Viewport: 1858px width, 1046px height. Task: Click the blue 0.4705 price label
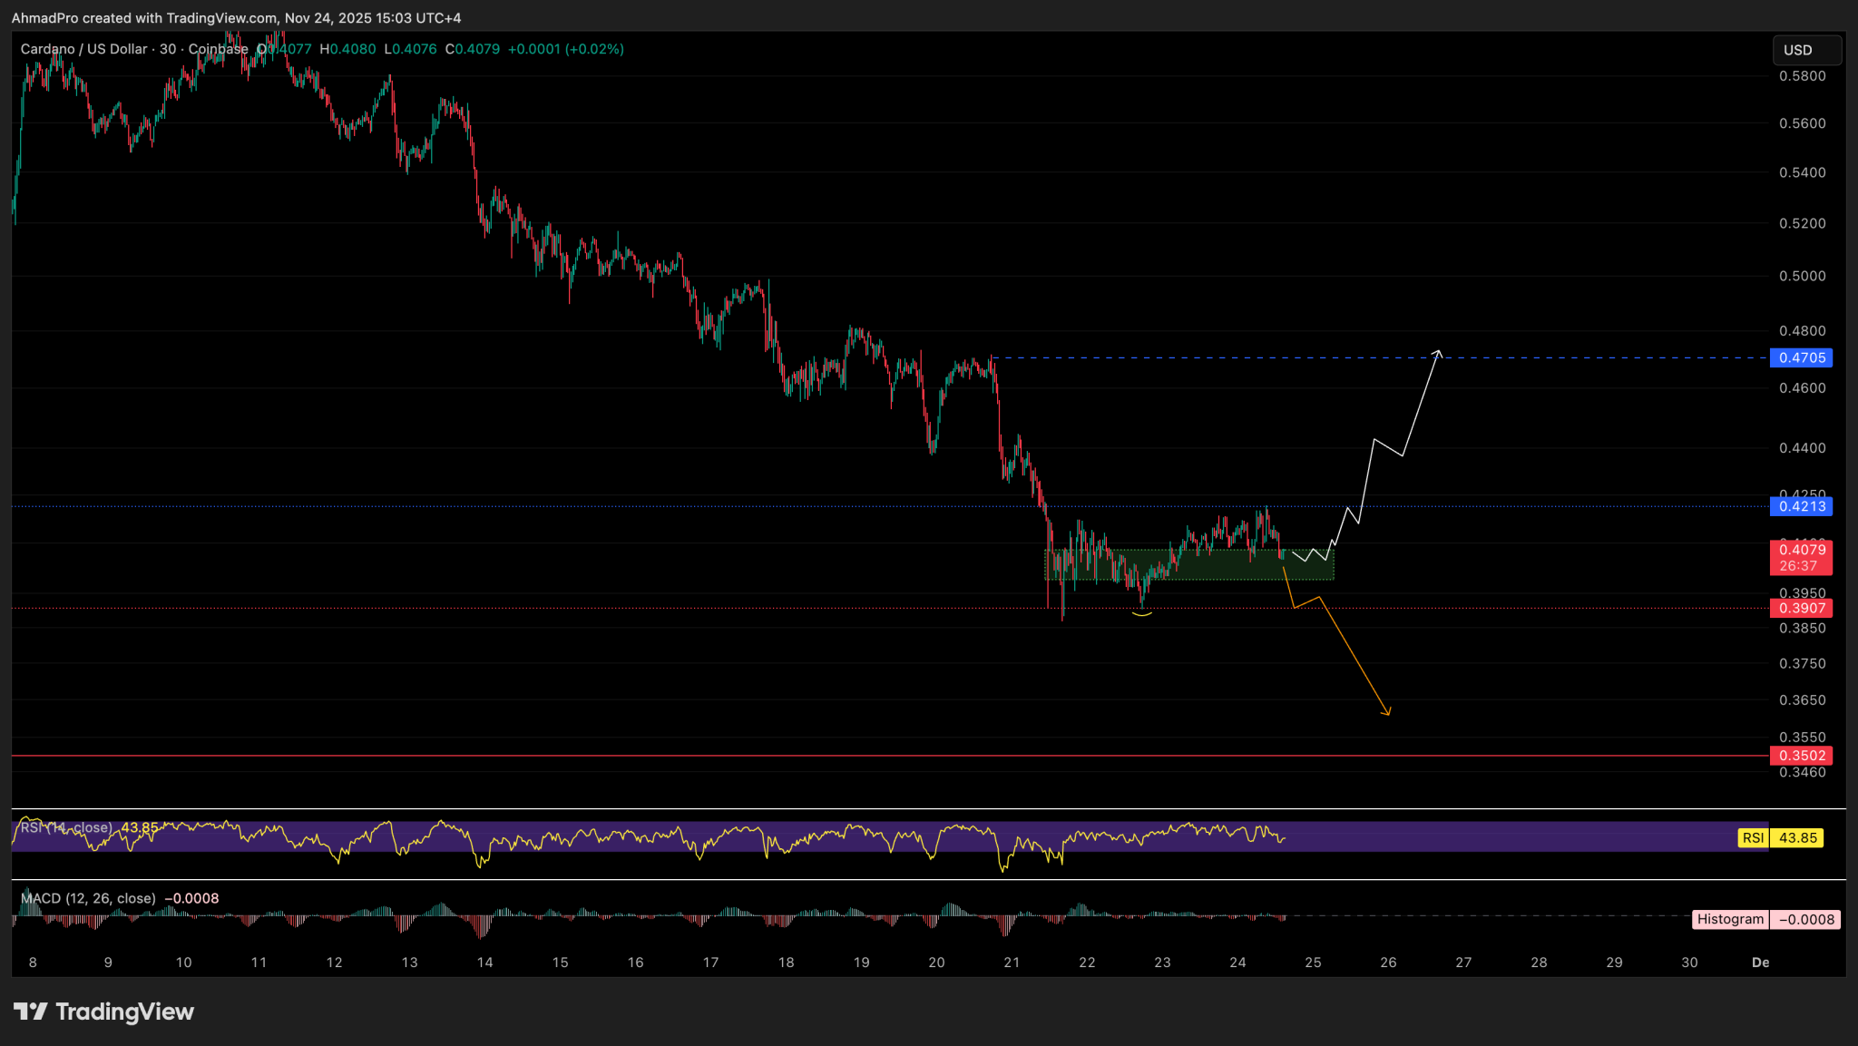(x=1800, y=357)
